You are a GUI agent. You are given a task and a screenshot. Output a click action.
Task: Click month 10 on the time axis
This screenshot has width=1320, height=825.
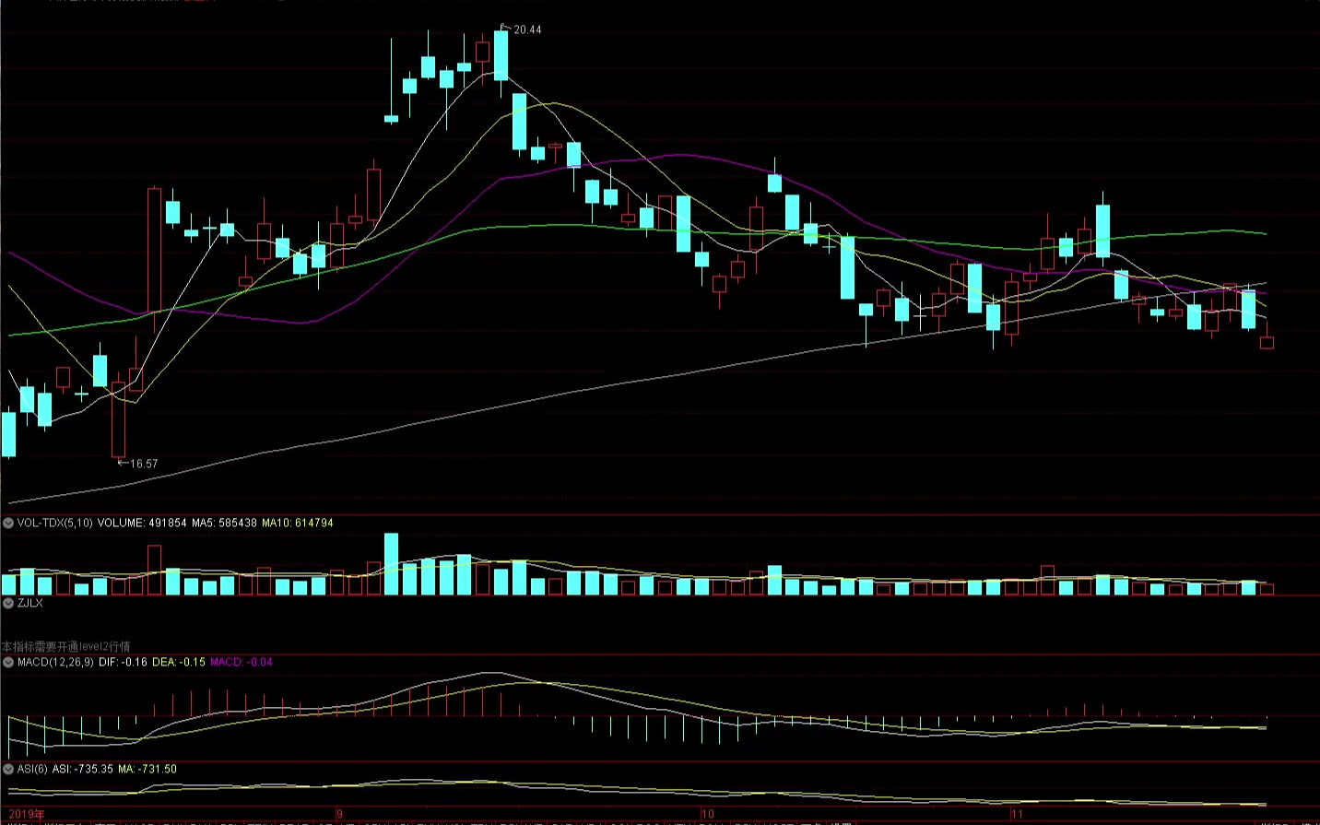707,814
